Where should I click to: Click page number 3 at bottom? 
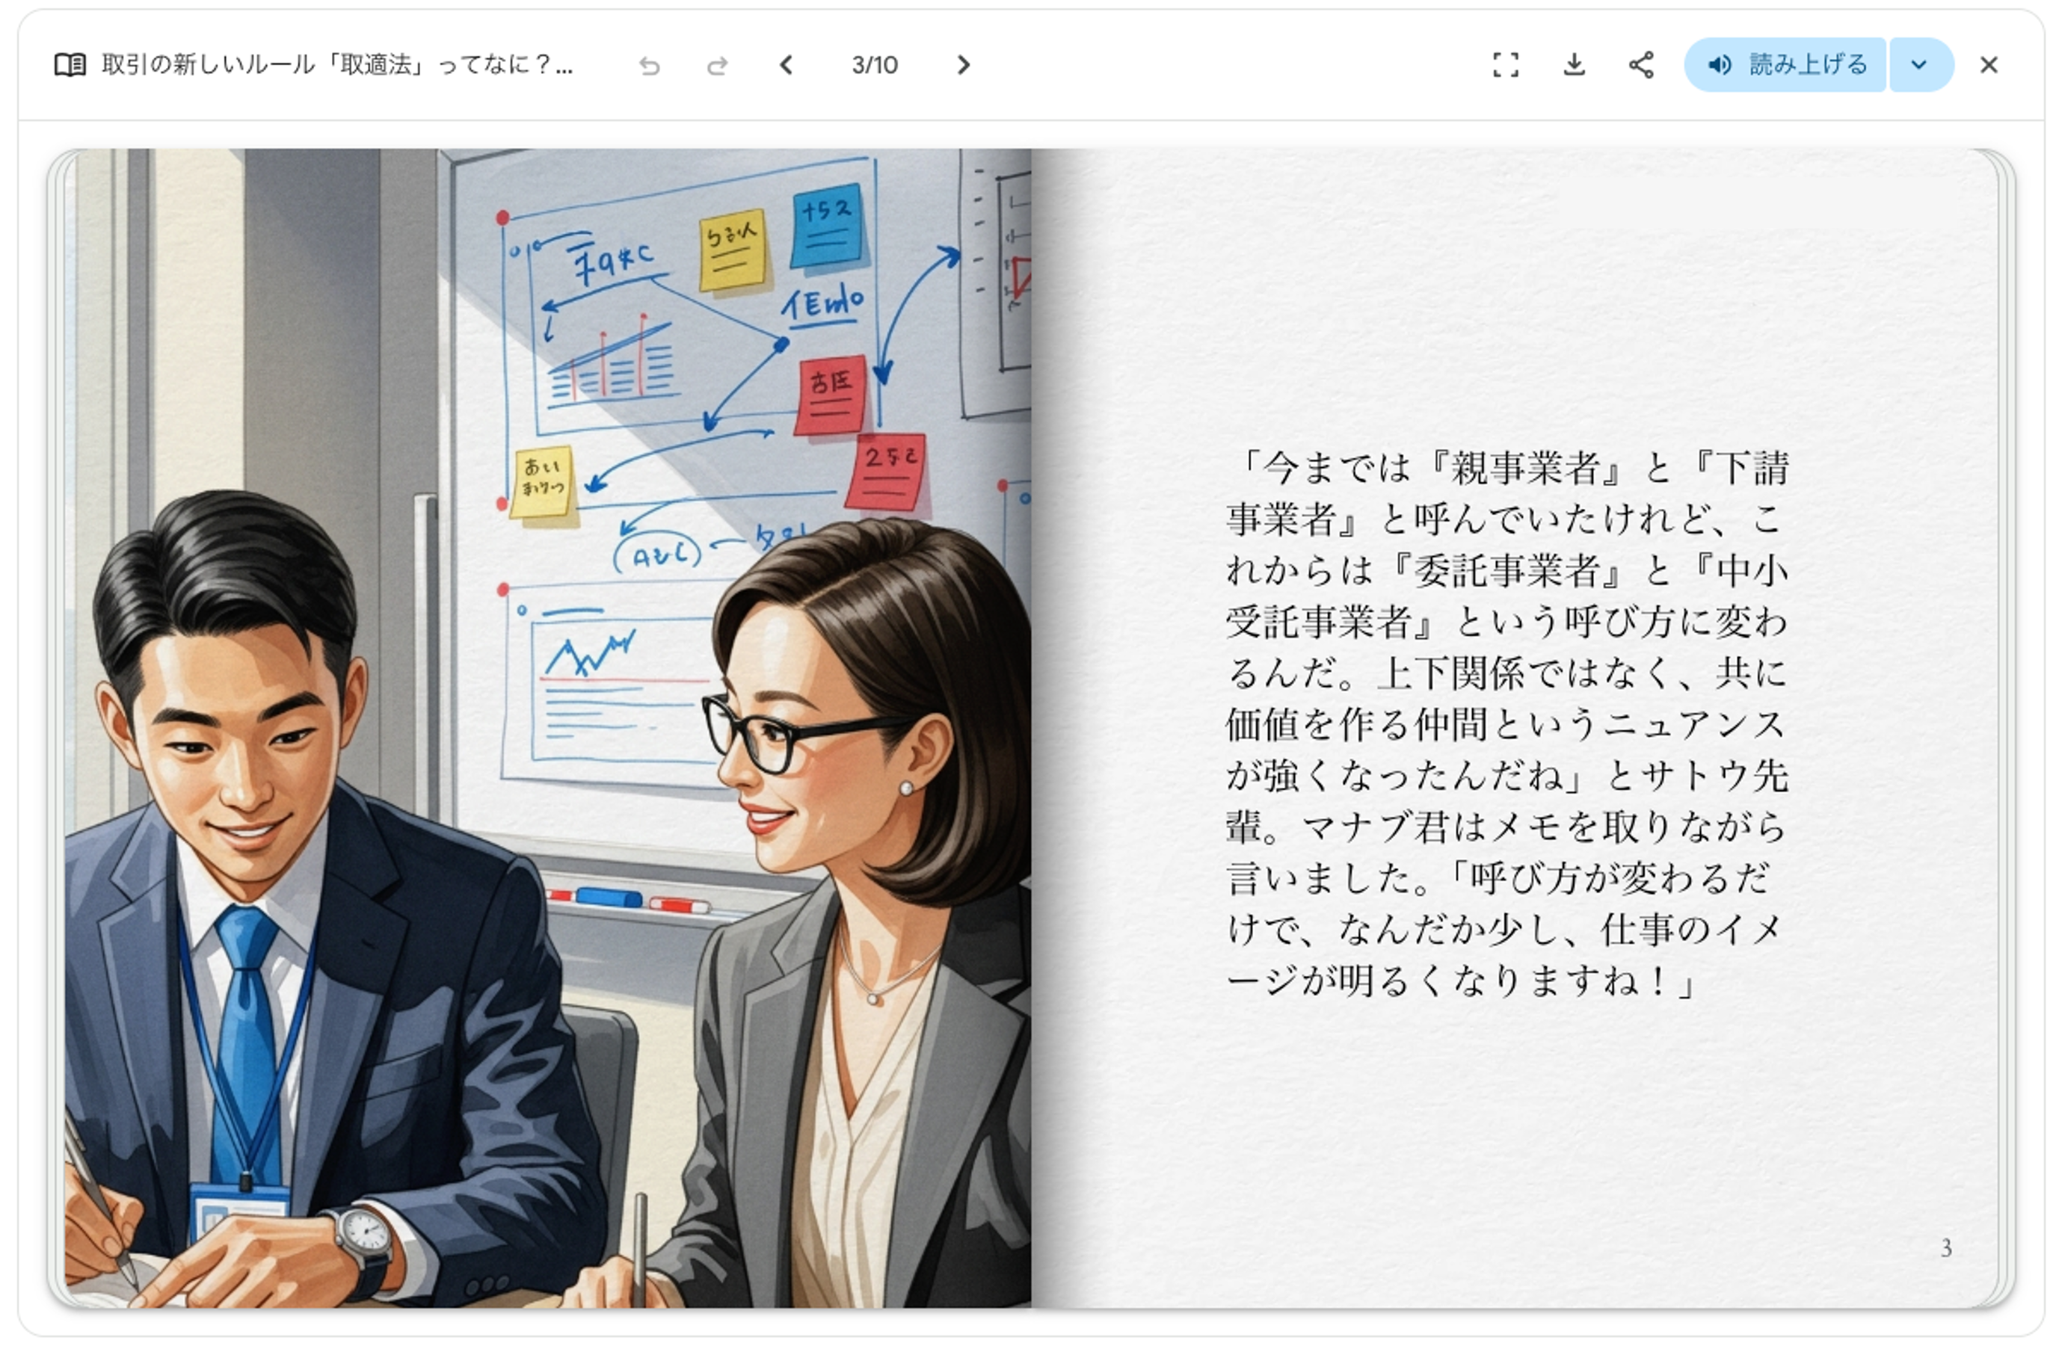point(1945,1248)
